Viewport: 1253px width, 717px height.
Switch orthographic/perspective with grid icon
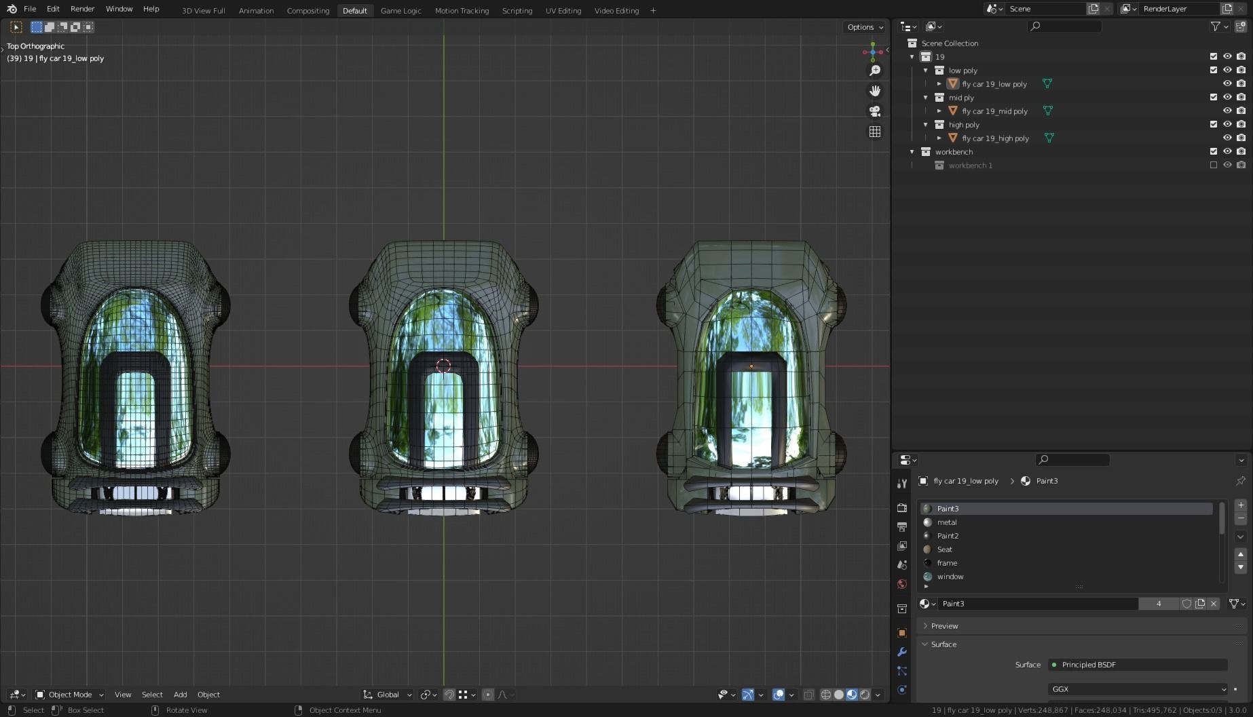click(875, 132)
